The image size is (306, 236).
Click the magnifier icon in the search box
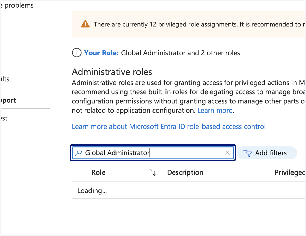coord(79,153)
